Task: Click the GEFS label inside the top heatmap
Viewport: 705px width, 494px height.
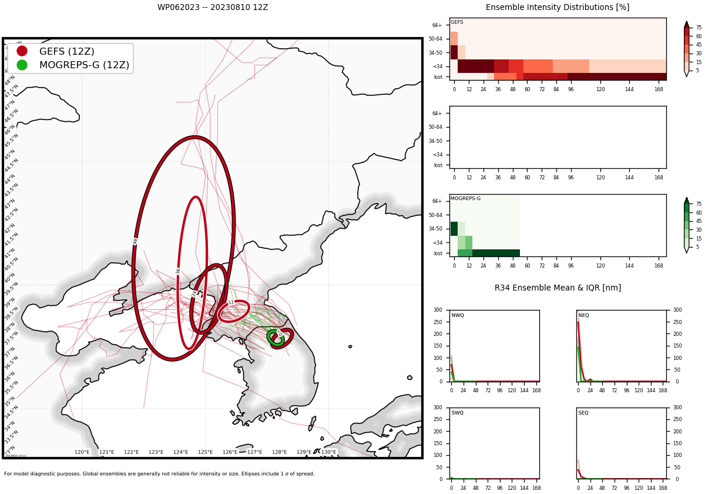Action: coord(456,22)
